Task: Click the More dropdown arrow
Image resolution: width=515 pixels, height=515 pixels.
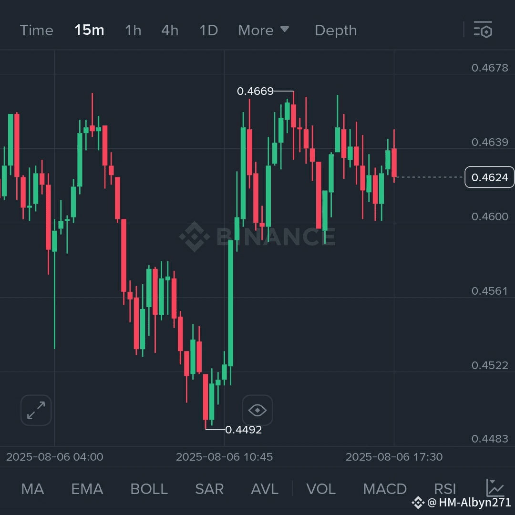Action: click(284, 29)
